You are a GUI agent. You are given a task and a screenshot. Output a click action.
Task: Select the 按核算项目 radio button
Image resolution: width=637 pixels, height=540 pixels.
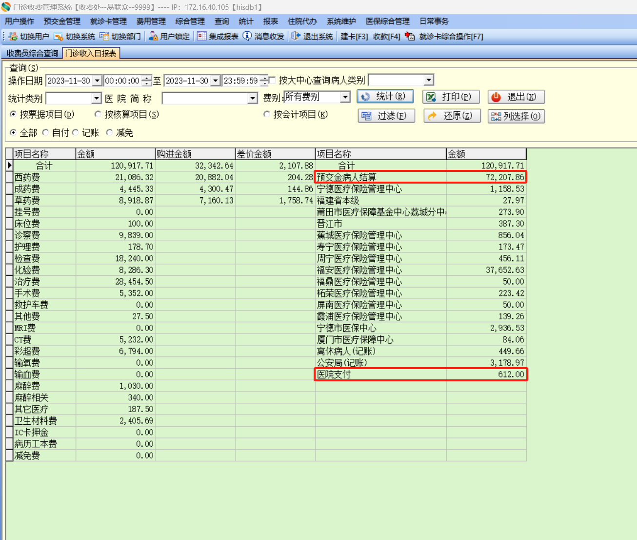click(x=98, y=114)
